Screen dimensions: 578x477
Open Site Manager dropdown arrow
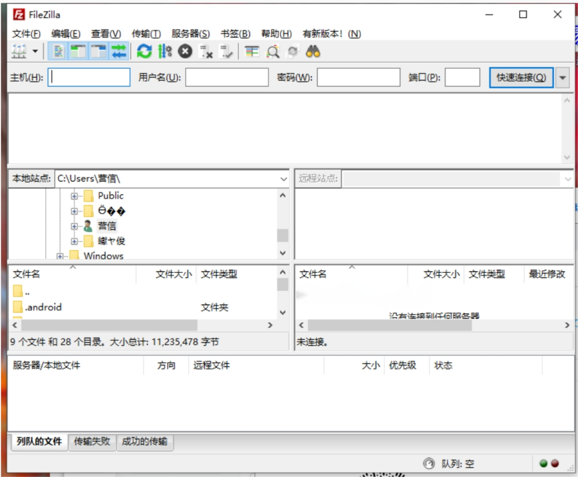coord(35,52)
